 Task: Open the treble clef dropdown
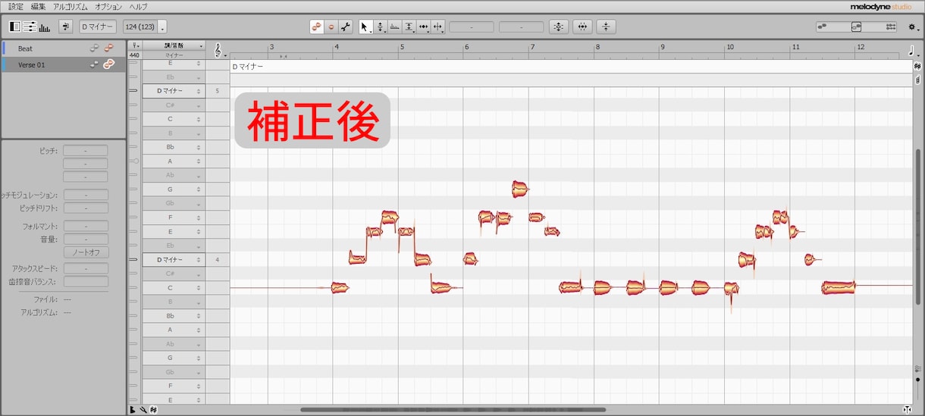[x=219, y=50]
